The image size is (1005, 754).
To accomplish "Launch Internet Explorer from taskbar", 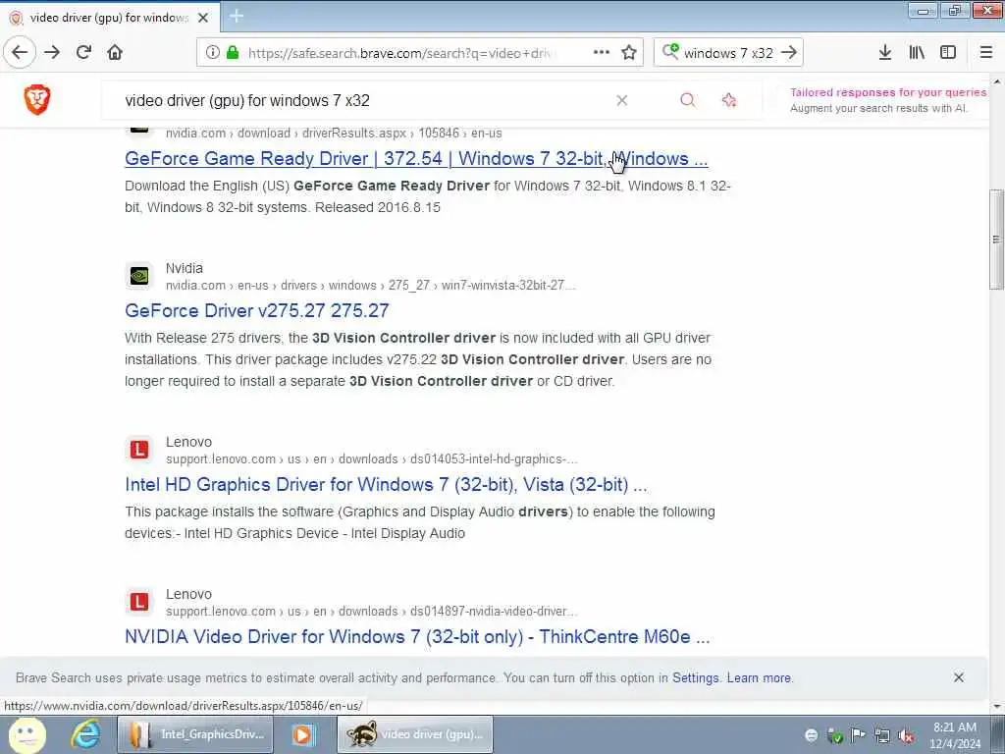I will point(86,734).
